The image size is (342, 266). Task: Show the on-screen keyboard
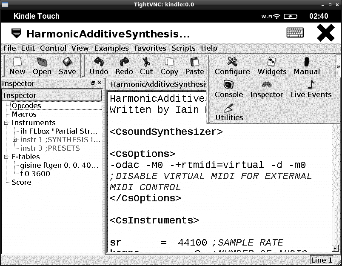point(295,33)
